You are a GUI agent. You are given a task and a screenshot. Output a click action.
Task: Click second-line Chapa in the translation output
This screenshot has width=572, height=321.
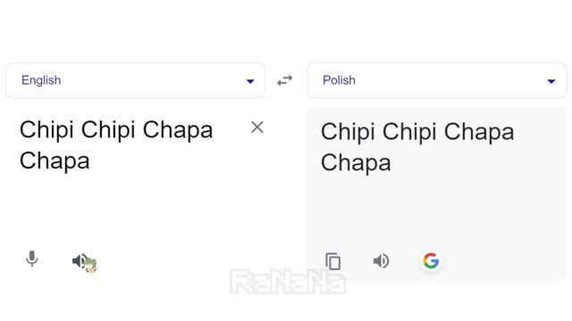[x=356, y=162]
